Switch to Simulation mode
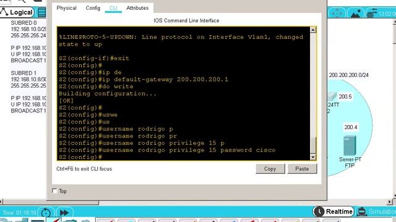 376,212
